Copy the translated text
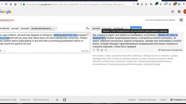The image size is (186, 104). click(98, 50)
